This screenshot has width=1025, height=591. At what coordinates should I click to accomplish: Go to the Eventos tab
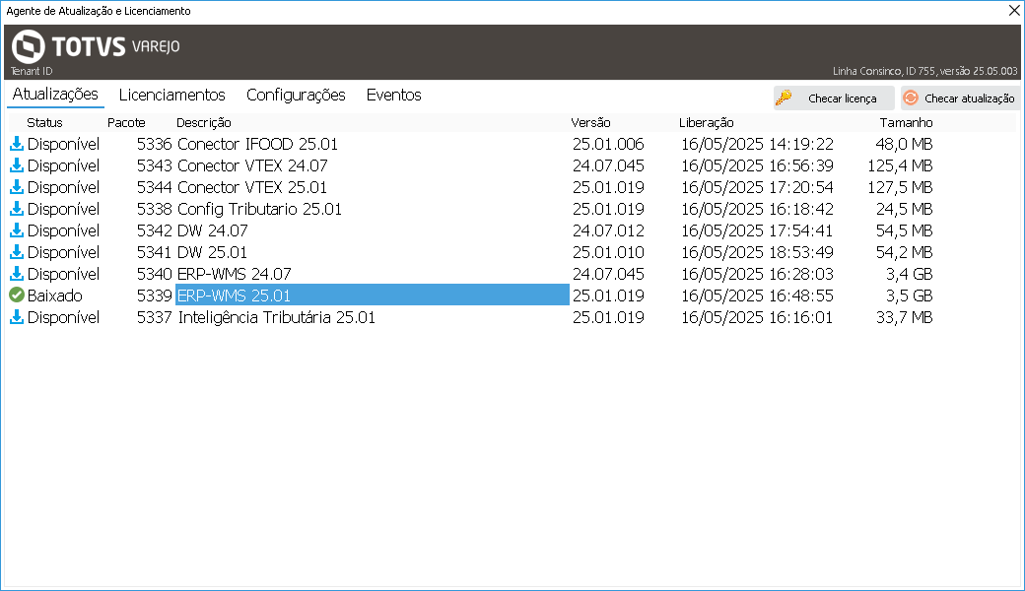(393, 95)
